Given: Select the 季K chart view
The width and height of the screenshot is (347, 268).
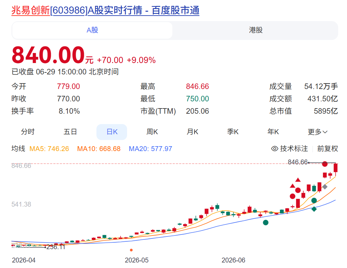Looking at the screenshot, I should (x=233, y=132).
